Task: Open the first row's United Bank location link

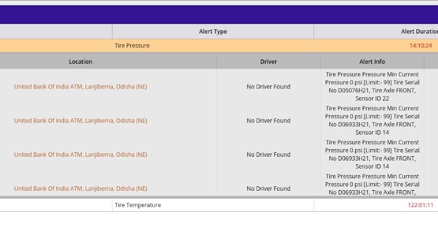Action: [81, 86]
